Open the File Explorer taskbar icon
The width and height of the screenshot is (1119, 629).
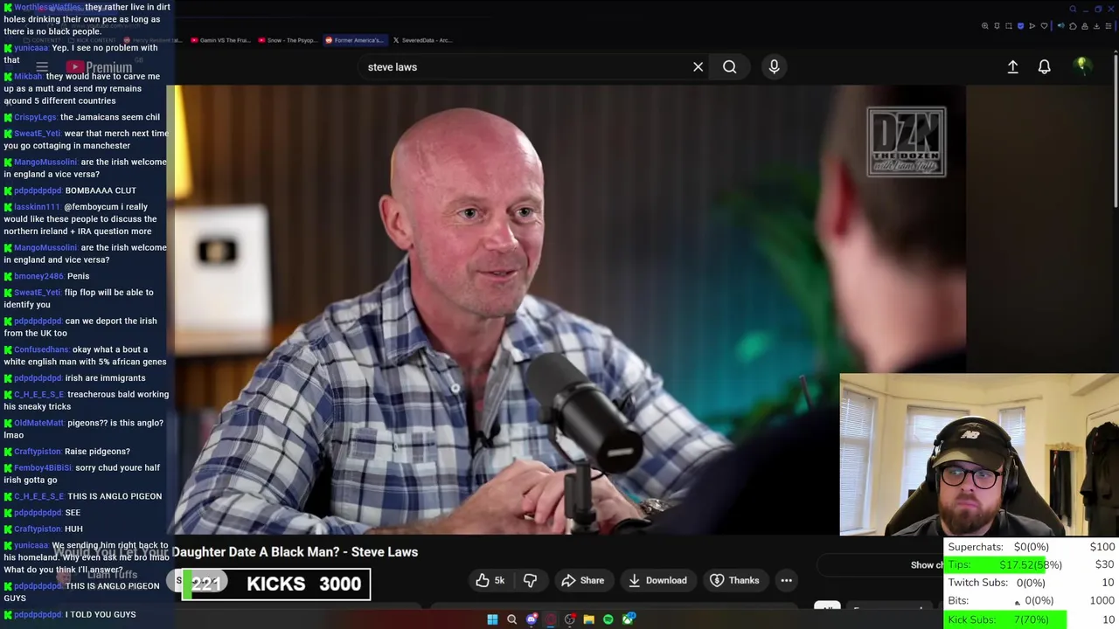[x=589, y=619]
